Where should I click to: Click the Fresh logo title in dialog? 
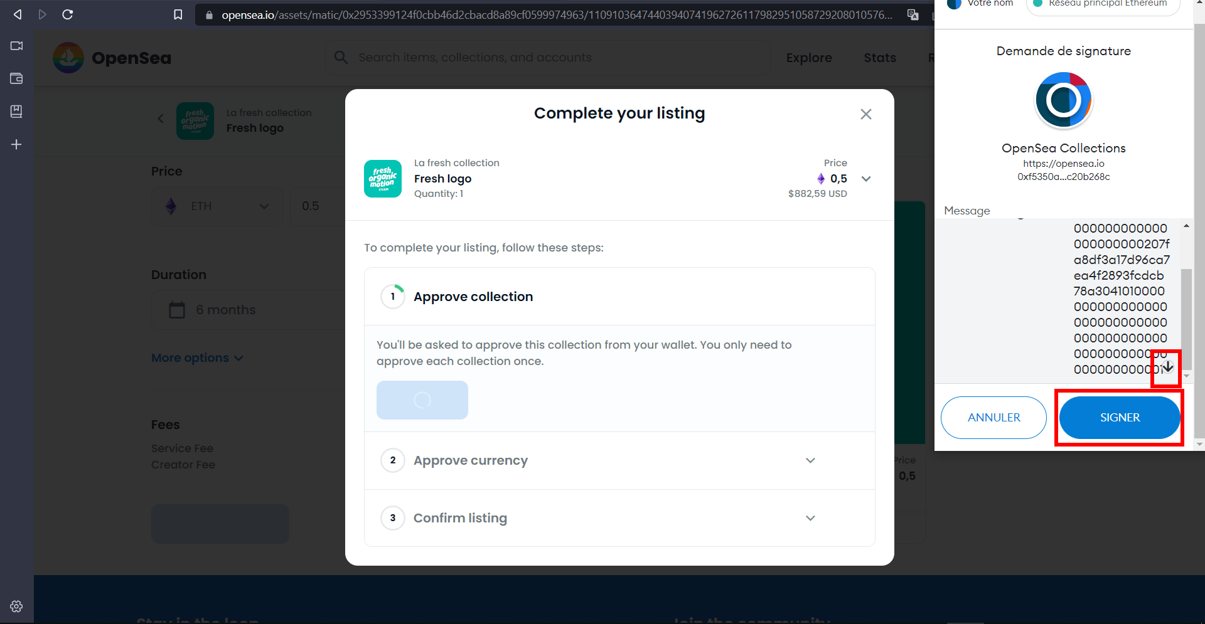[x=443, y=179]
